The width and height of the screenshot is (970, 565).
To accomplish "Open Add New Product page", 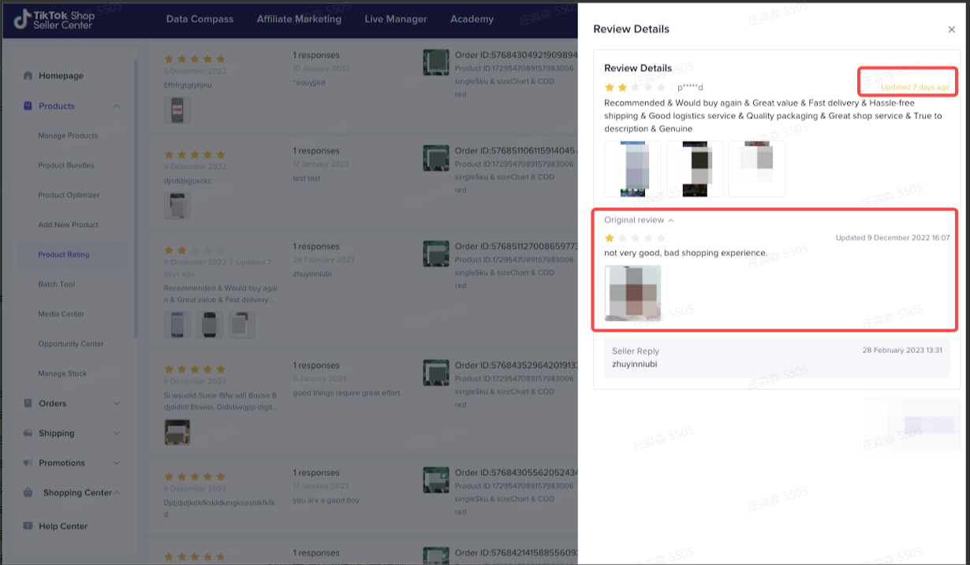I will (x=69, y=225).
